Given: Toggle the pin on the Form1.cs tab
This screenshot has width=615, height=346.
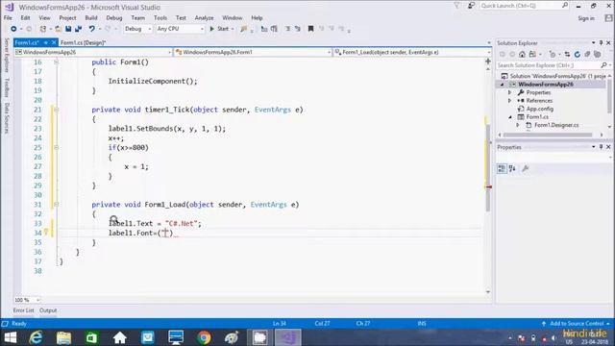Looking at the screenshot, I should (46, 42).
